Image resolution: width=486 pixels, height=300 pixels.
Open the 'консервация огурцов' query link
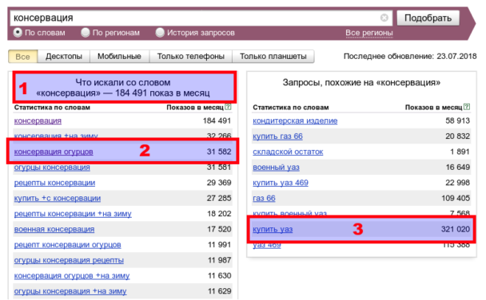click(x=54, y=152)
